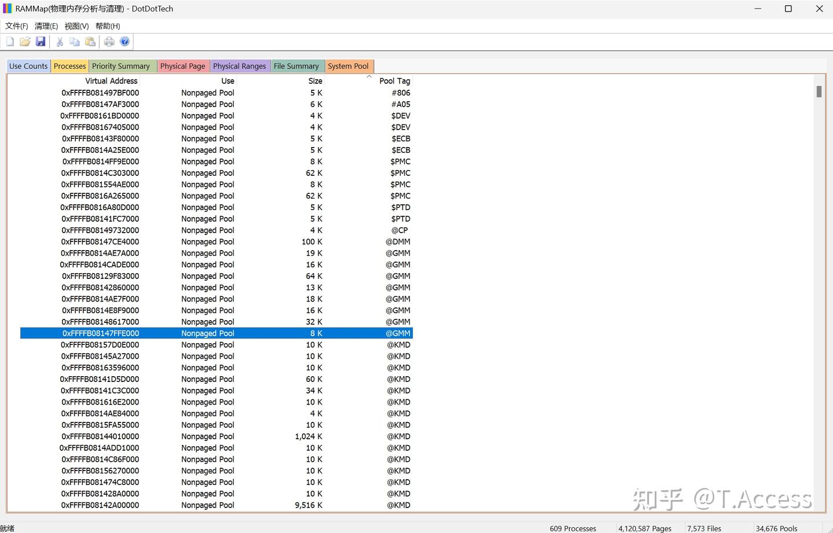833x533 pixels.
Task: Click the 34,676 Pools status entry
Action: click(776, 528)
